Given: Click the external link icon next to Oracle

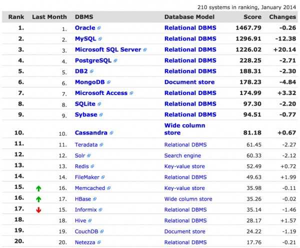Looking at the screenshot, I should 99,28.
